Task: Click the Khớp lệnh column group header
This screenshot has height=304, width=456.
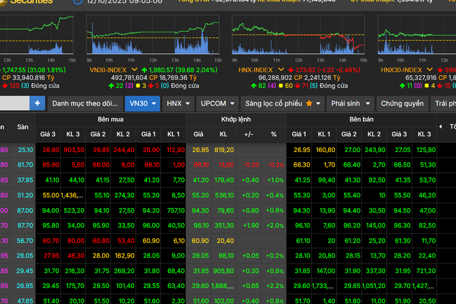Action: tap(236, 119)
